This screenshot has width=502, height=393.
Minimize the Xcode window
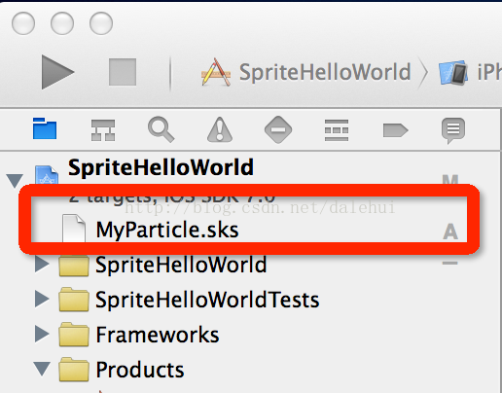[62, 23]
